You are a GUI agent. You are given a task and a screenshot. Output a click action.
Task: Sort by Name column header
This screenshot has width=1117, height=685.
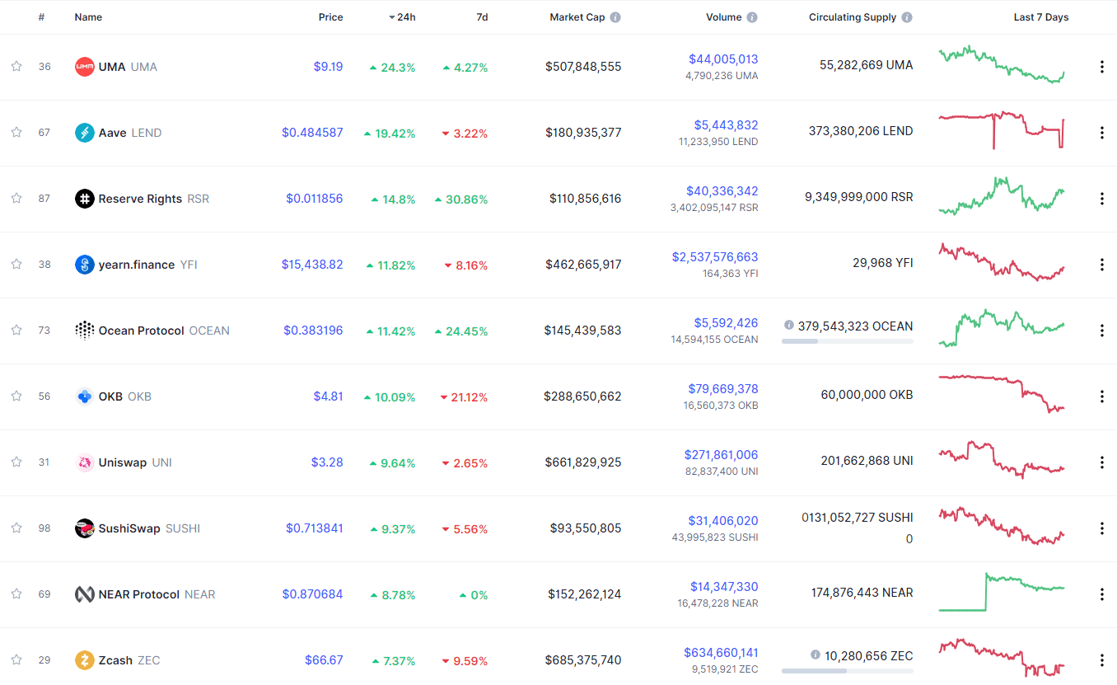(88, 17)
